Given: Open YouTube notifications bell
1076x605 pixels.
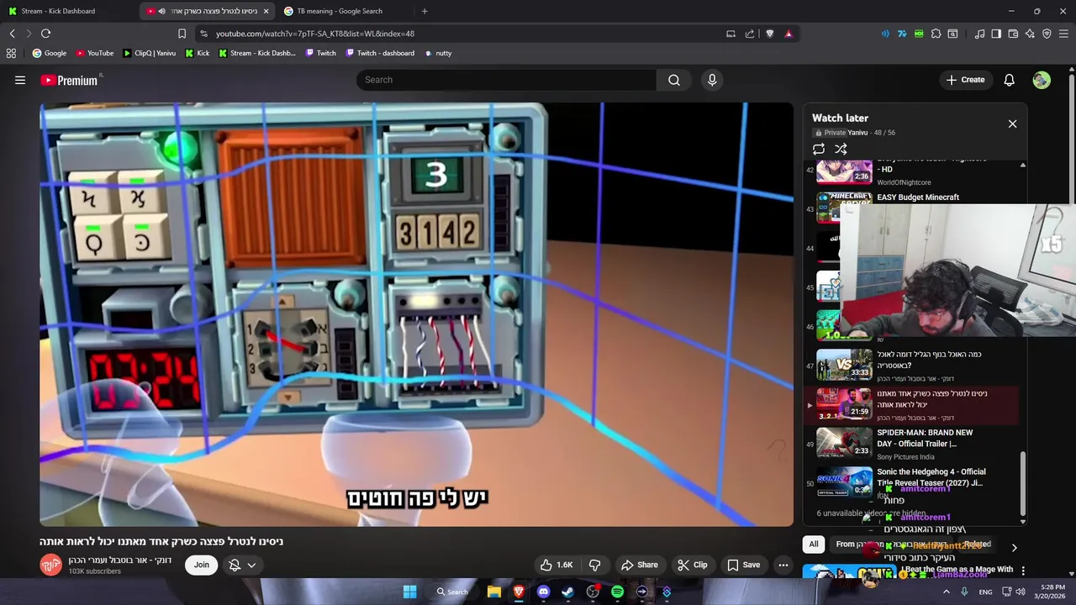Looking at the screenshot, I should coord(1010,80).
